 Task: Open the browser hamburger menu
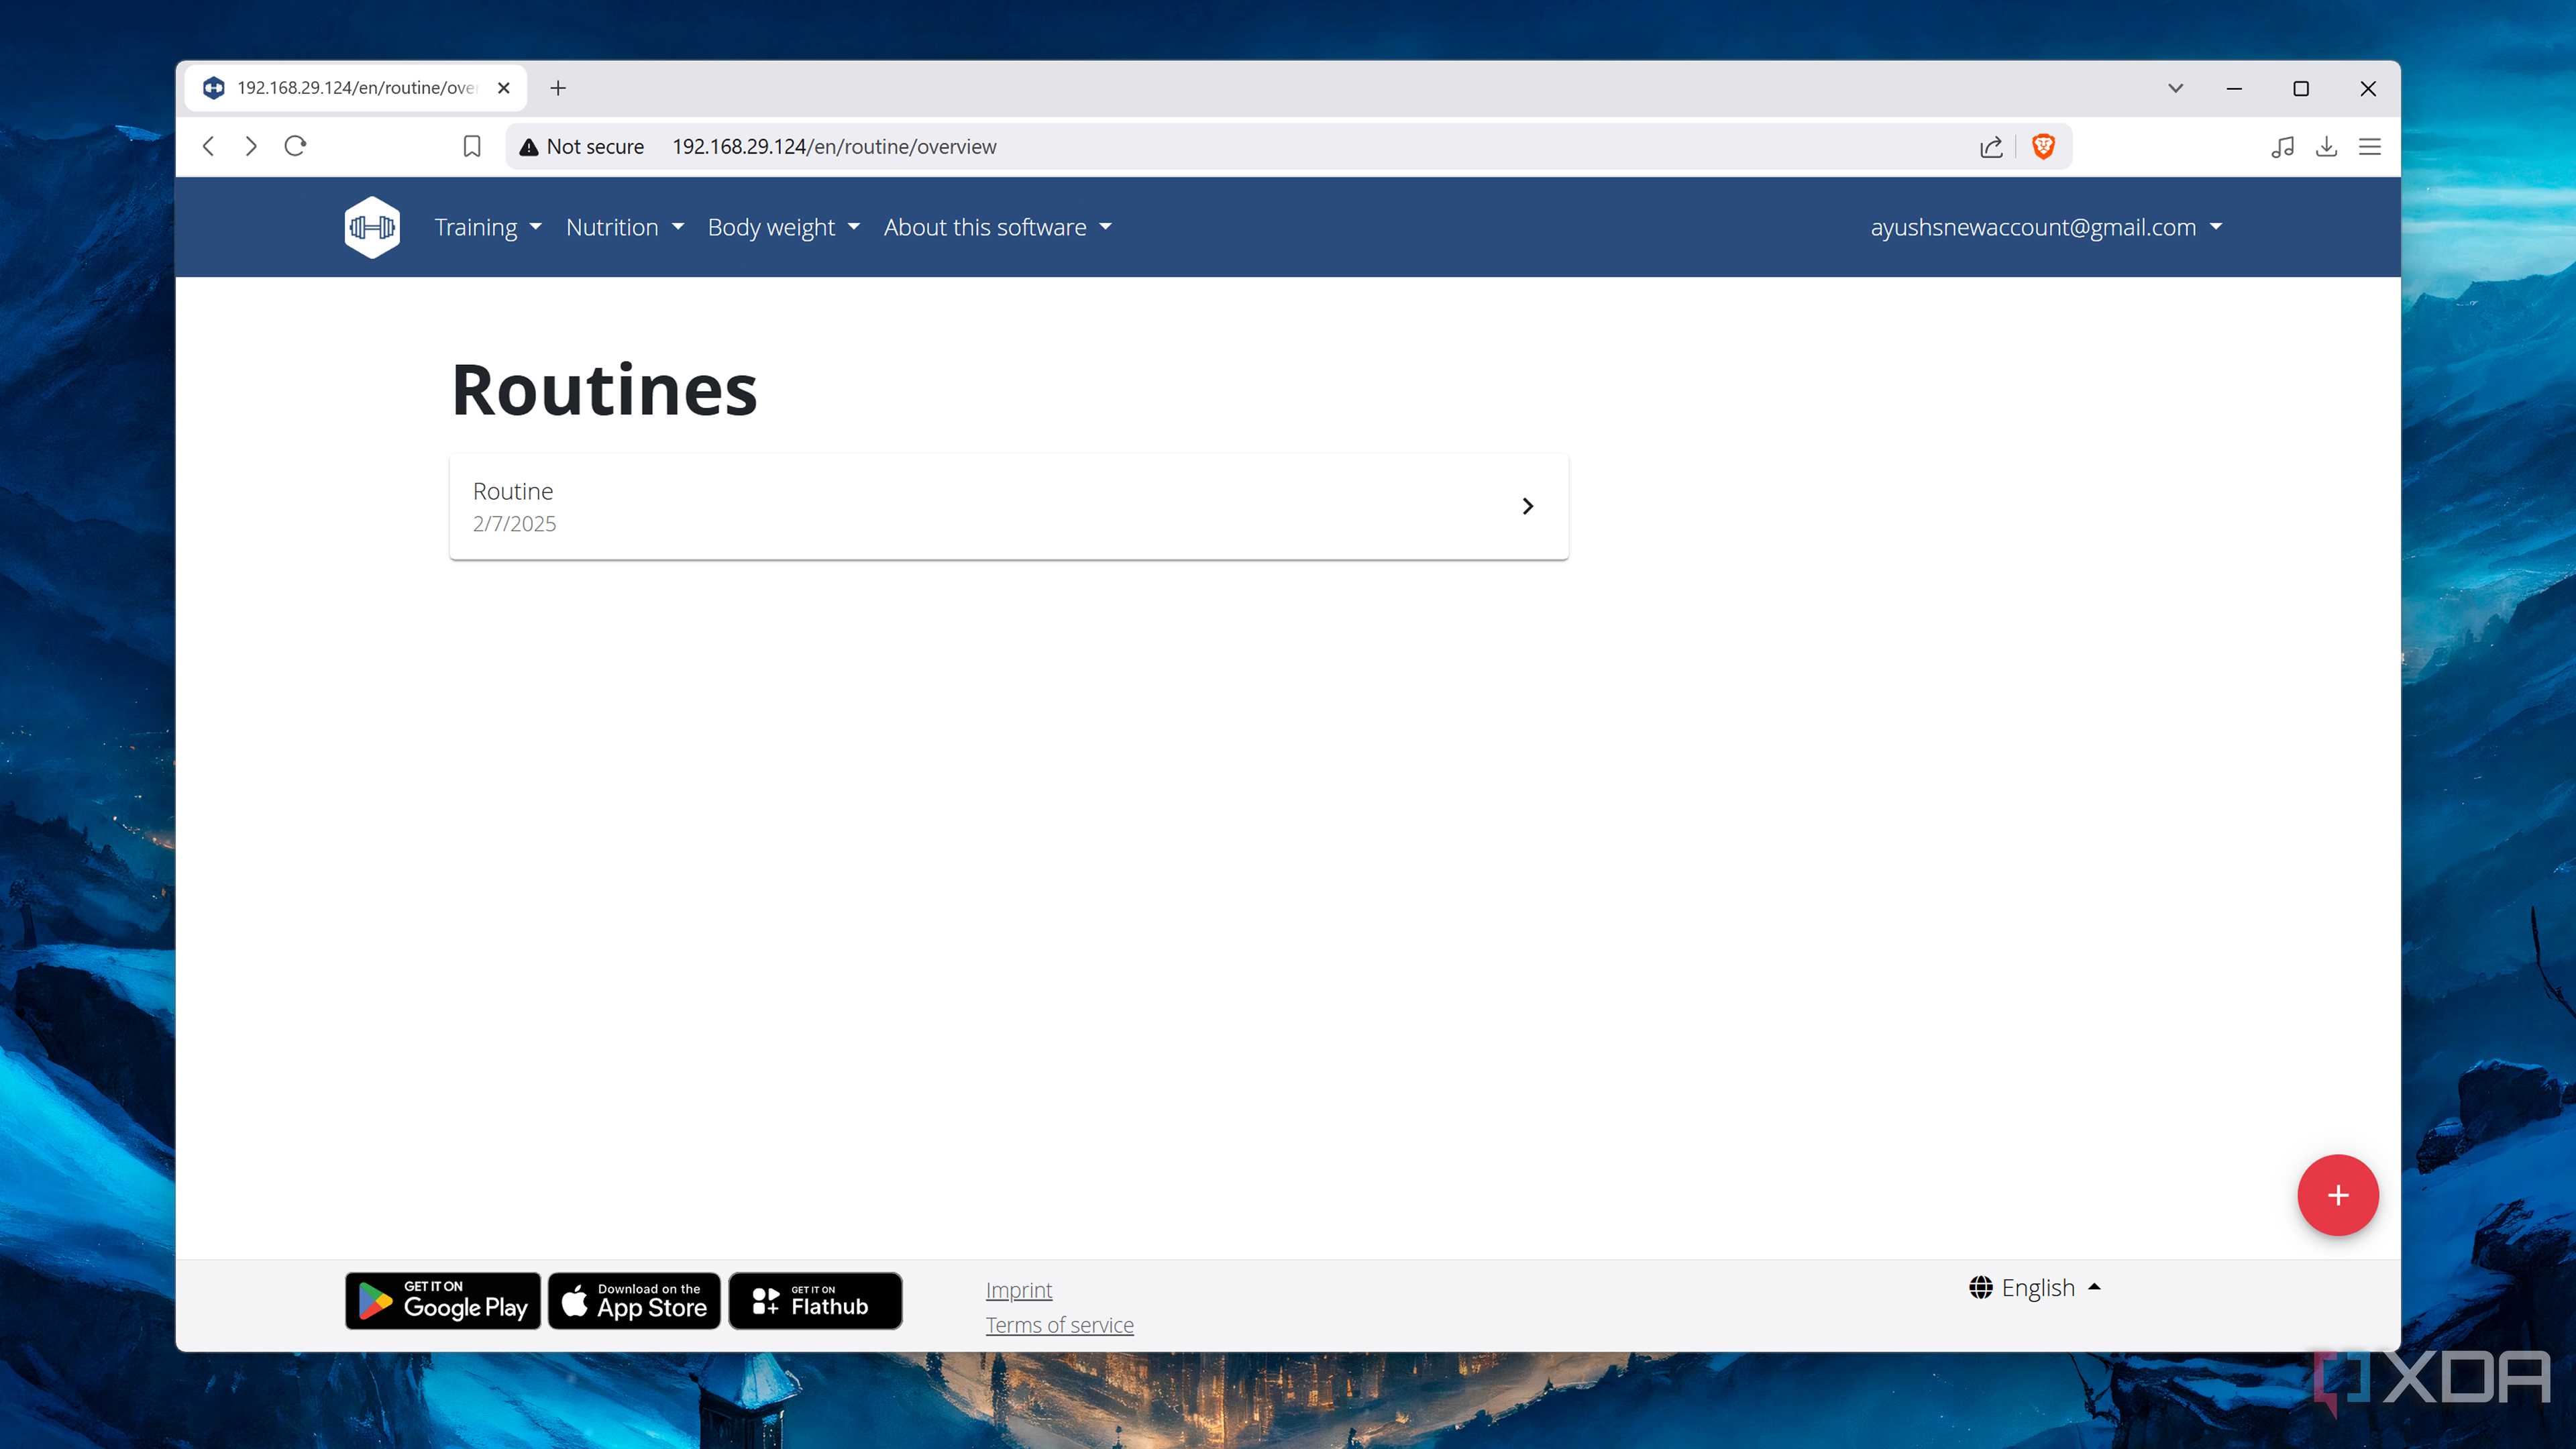tap(2370, 146)
